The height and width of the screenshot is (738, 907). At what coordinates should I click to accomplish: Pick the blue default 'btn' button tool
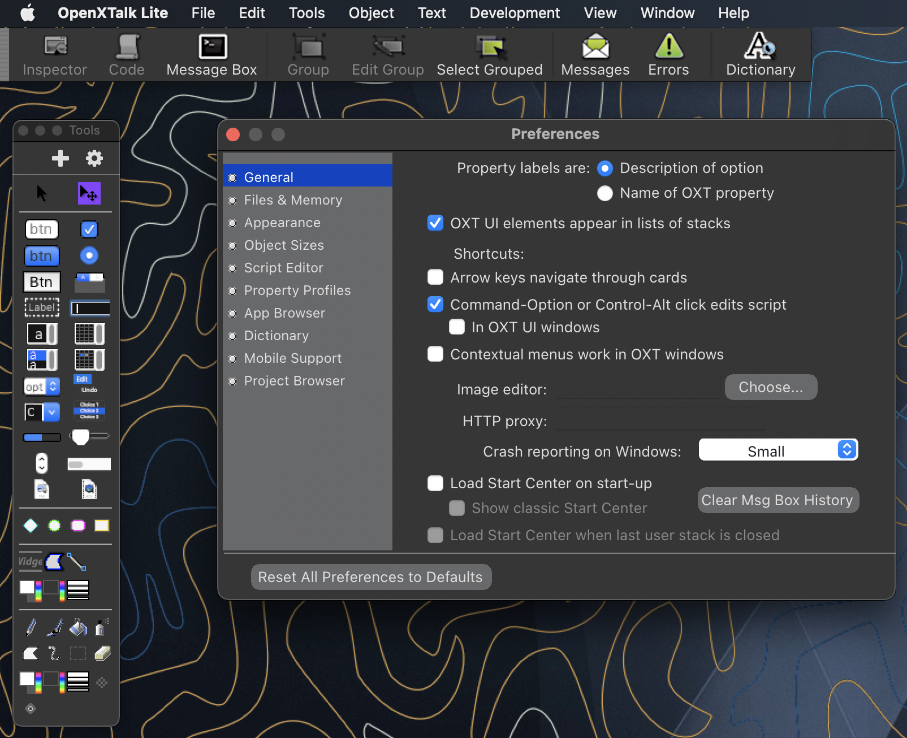pos(42,256)
